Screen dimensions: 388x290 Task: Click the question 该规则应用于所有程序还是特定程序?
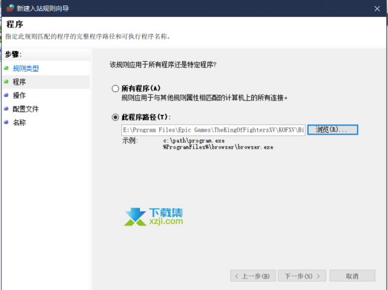pyautogui.click(x=163, y=65)
